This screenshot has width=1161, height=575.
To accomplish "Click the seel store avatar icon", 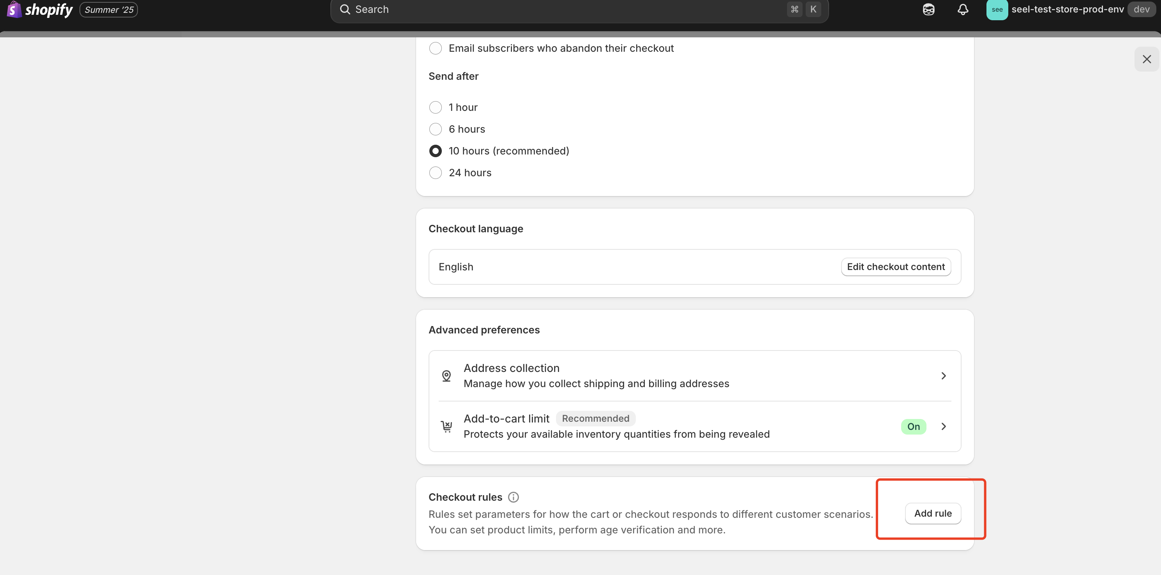I will point(997,9).
